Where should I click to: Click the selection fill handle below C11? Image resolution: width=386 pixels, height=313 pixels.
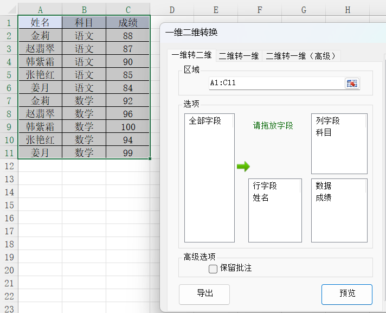[150, 158]
